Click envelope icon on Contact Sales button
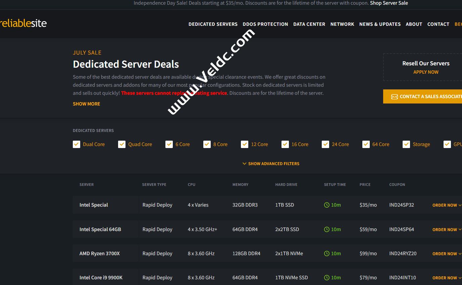The height and width of the screenshot is (285, 462). [394, 96]
